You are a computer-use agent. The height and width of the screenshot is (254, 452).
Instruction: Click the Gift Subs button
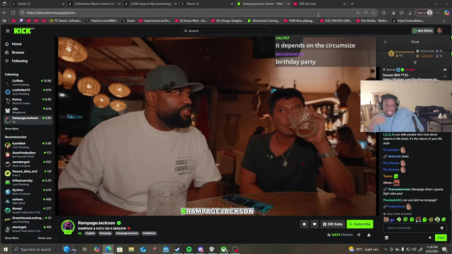(x=333, y=224)
